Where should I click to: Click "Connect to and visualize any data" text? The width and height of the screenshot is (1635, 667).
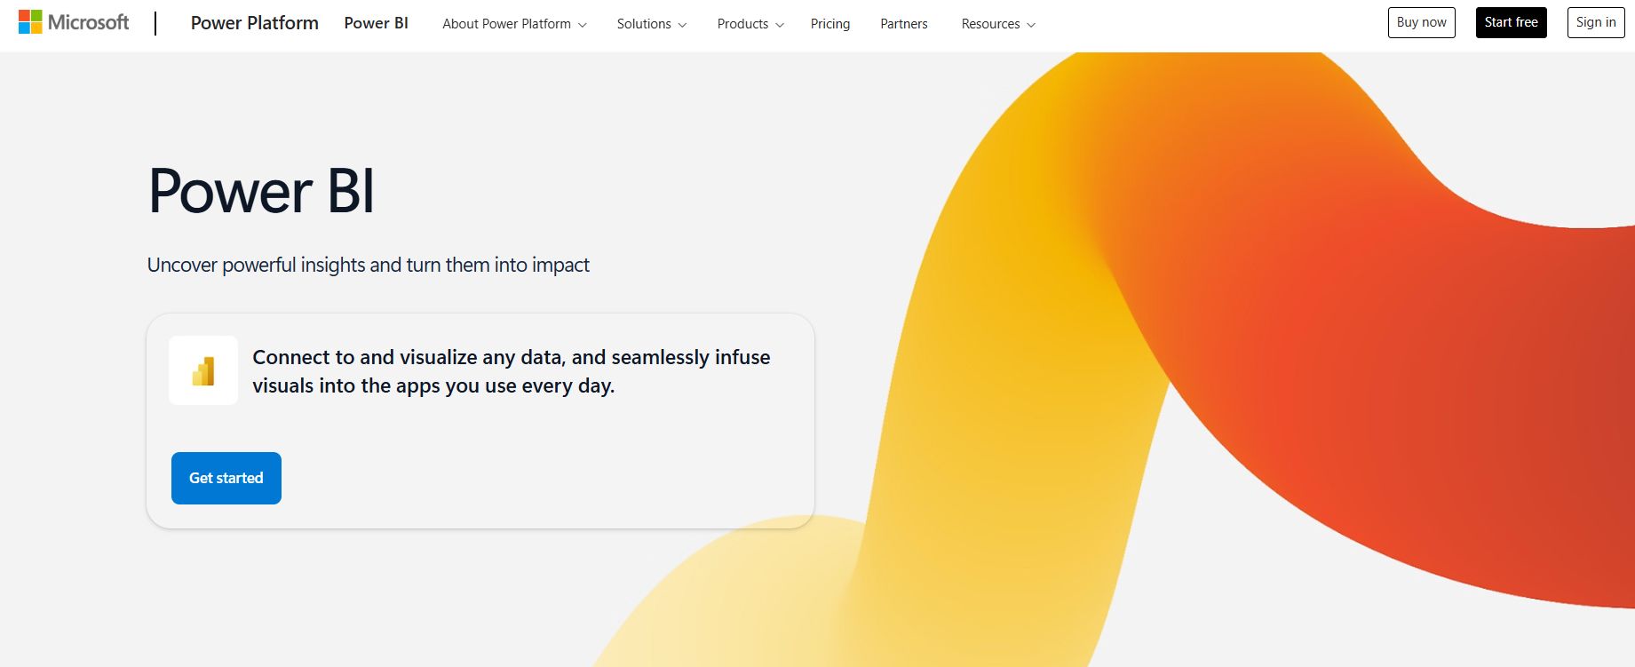pos(512,371)
